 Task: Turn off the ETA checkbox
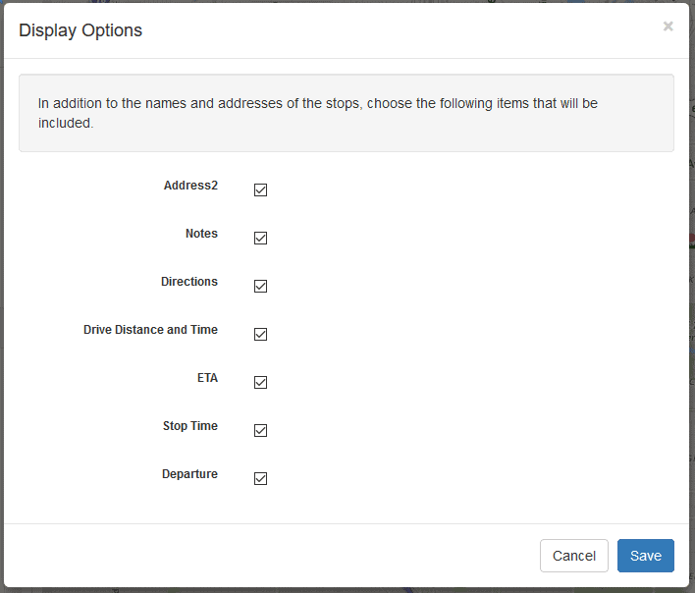click(x=260, y=382)
